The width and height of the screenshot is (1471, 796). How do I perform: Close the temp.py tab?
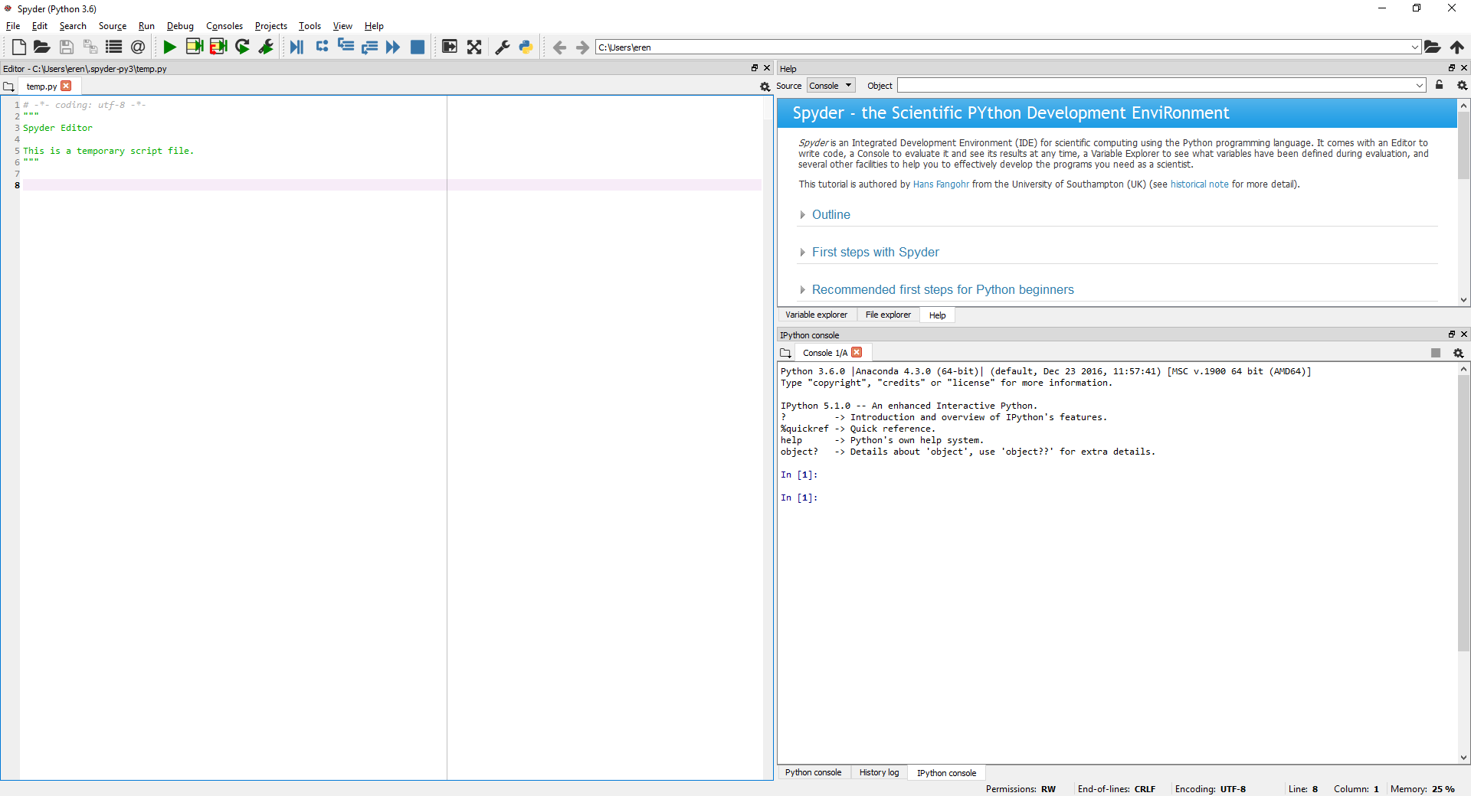click(x=66, y=86)
